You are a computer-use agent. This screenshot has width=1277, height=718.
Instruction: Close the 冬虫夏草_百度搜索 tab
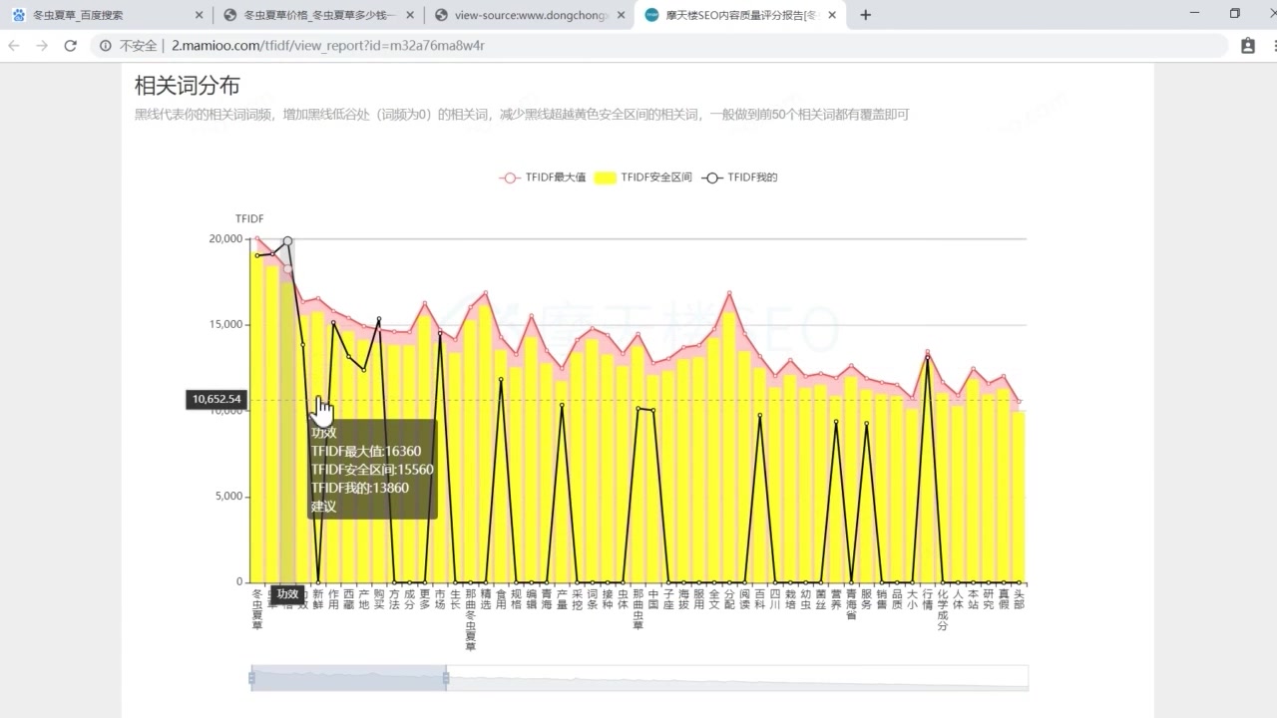[199, 15]
